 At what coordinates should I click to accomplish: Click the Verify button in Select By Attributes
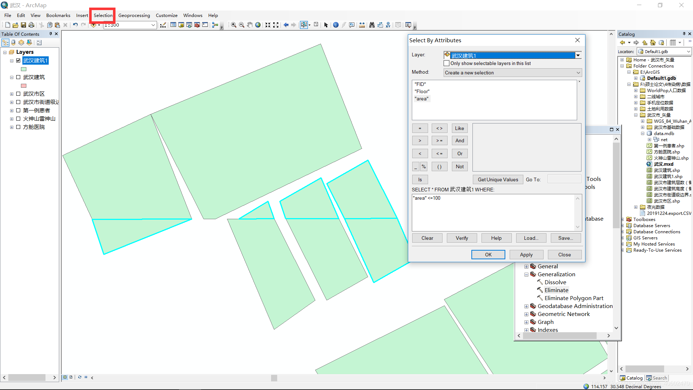coord(461,238)
